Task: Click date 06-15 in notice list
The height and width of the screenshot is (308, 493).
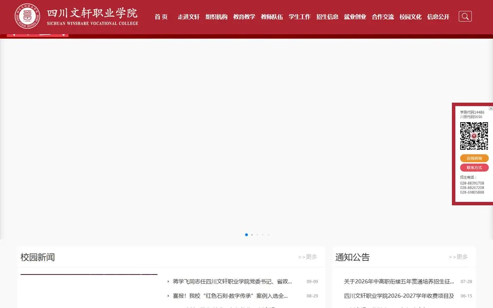Action: click(466, 296)
